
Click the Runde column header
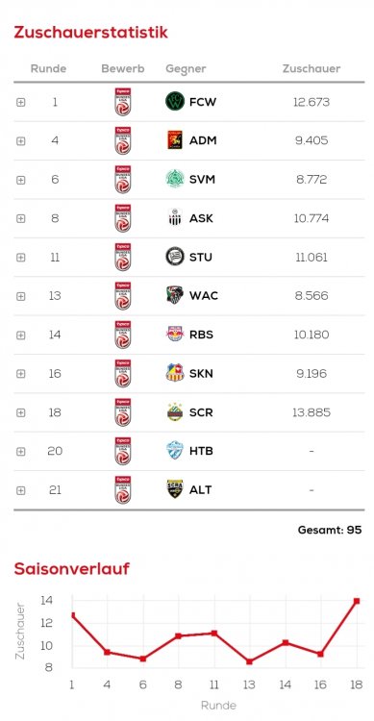(x=48, y=68)
